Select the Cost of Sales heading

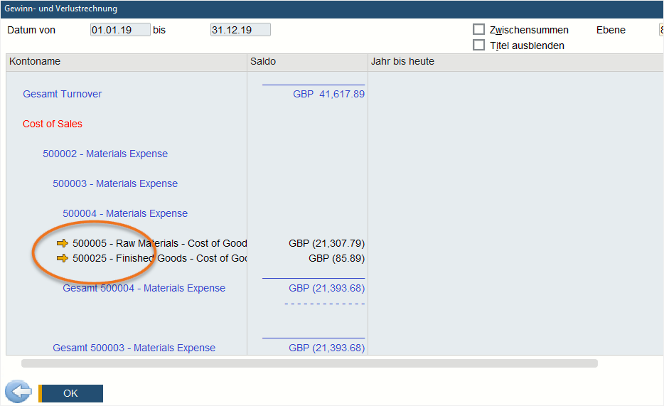click(53, 124)
